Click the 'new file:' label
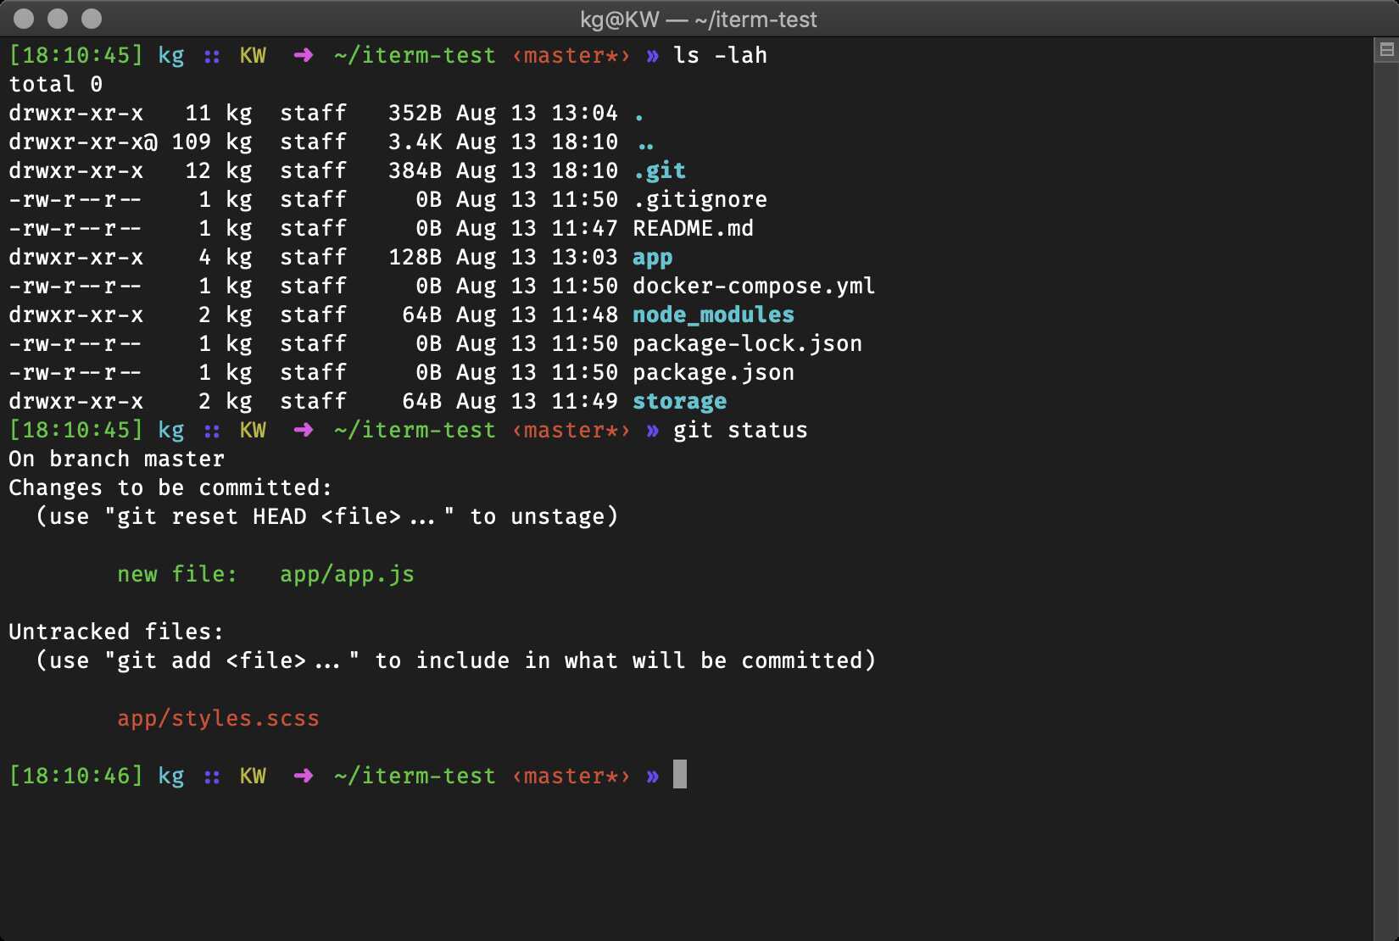The width and height of the screenshot is (1399, 941). tap(178, 574)
